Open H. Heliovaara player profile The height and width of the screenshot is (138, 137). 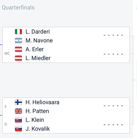42,102
